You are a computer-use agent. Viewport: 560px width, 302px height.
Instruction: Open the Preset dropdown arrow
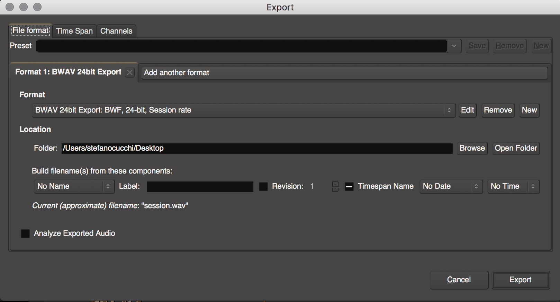(x=454, y=46)
